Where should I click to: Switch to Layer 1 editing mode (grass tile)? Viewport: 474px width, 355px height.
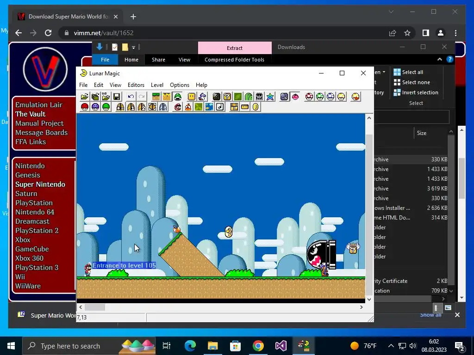tap(156, 97)
